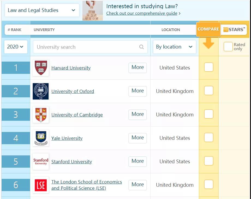This screenshot has width=251, height=199.
Task: Sort by the Rank column header
Action: coord(14,30)
